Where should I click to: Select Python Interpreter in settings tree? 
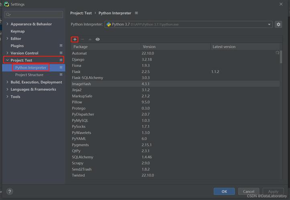[x=31, y=68]
